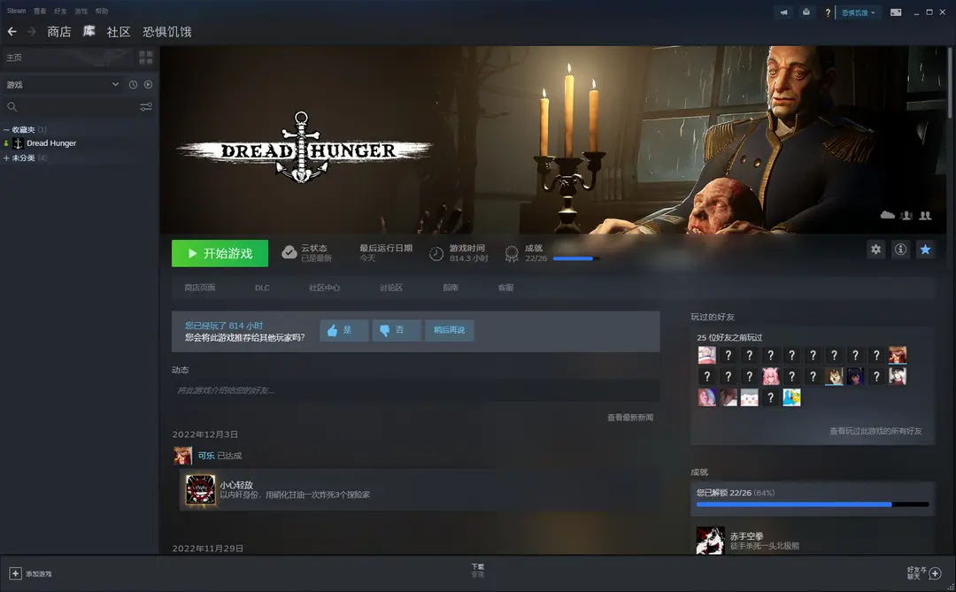The width and height of the screenshot is (956, 592).
Task: Open the 商店页面 link
Action: 200,288
